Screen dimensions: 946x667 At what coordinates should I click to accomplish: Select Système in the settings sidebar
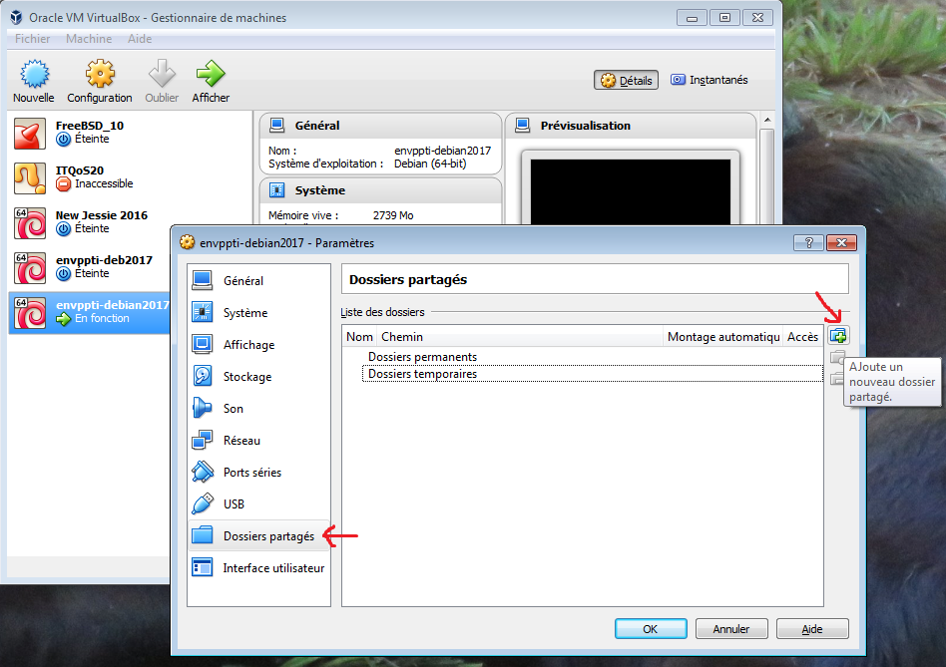click(244, 313)
